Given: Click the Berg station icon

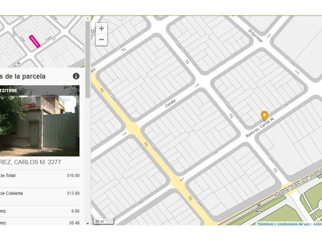Looking at the screenshot, I should 259,205.
